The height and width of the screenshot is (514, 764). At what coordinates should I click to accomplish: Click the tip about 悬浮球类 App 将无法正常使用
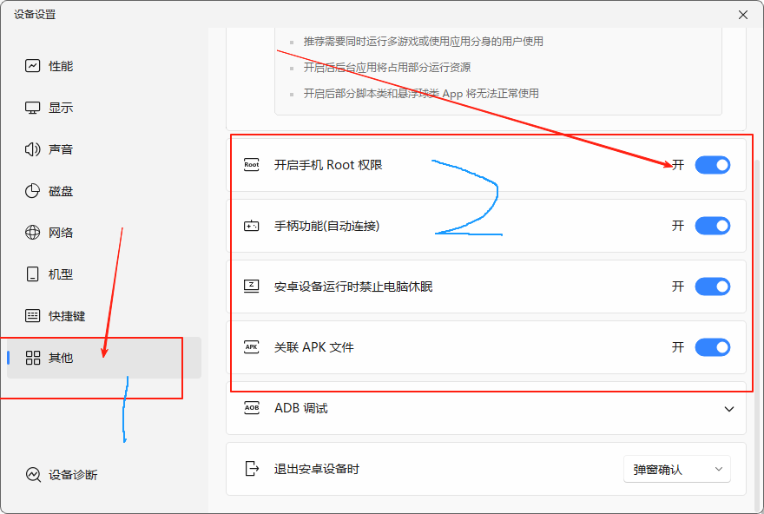[421, 93]
